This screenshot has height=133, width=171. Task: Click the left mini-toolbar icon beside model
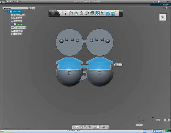click(116, 65)
